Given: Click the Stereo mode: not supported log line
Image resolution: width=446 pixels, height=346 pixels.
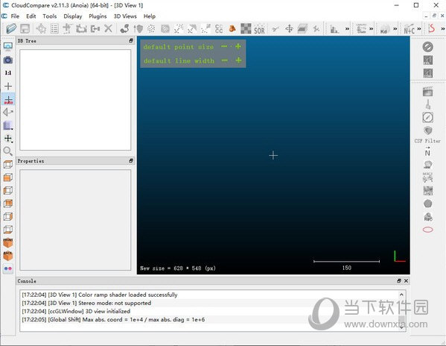Looking at the screenshot, I should pos(86,303).
